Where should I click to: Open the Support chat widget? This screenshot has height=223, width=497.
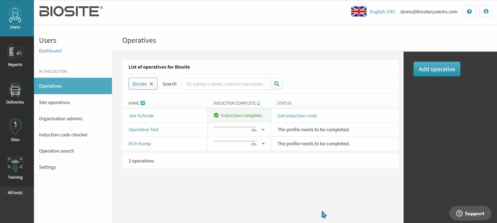(470, 213)
